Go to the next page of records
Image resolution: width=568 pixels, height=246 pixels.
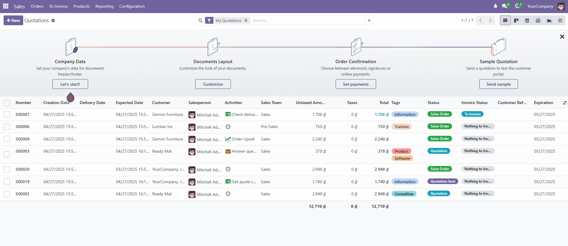(490, 20)
